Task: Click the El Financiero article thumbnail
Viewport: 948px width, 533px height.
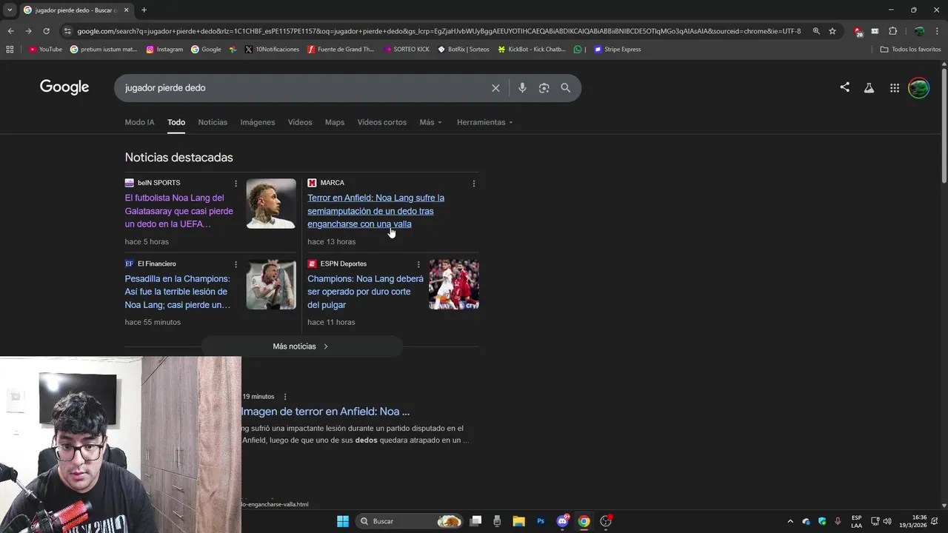Action: pos(271,284)
